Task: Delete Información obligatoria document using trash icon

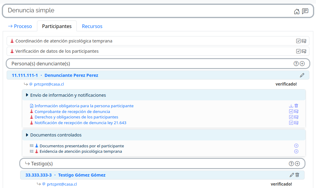Action: click(296, 106)
